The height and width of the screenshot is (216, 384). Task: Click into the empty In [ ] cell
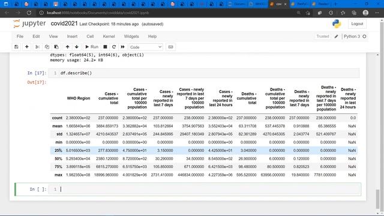(204, 189)
